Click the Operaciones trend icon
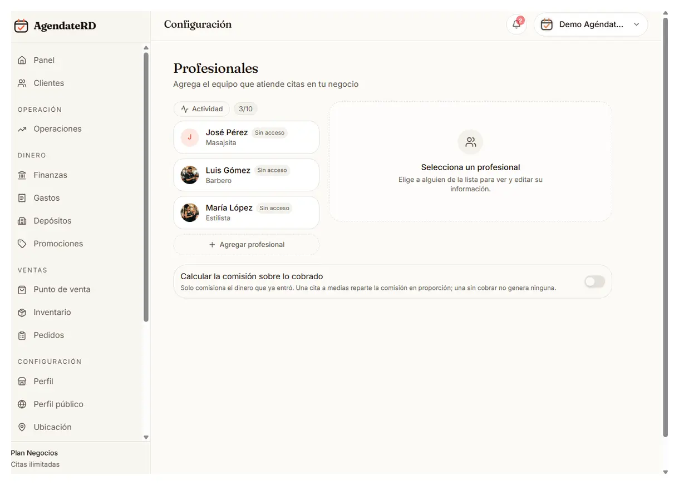This screenshot has height=485, width=679. [22, 129]
